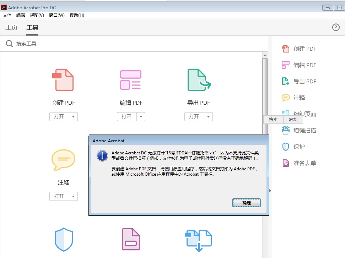345x258 pixels.
Task: Open the 编辑 menu
Action: (21, 15)
